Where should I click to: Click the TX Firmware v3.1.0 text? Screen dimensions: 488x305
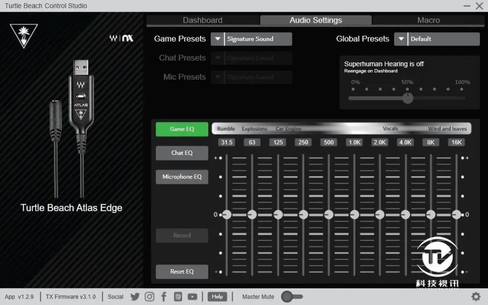[70, 296]
